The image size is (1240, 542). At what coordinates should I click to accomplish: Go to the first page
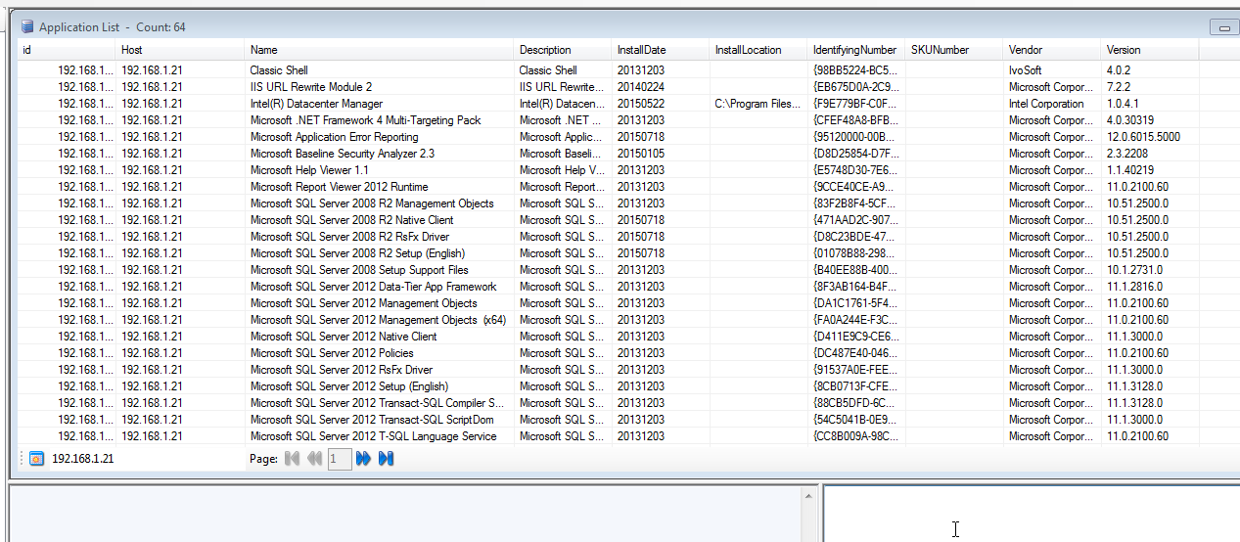(x=292, y=458)
